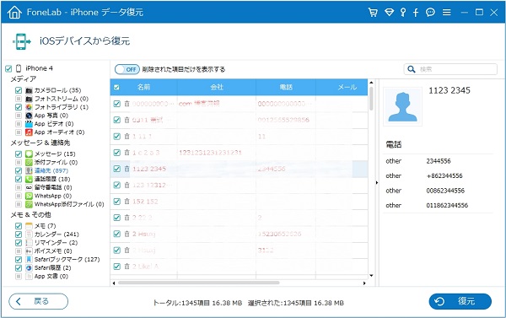Viewport: 506px width, 318px height.
Task: Open the hamburger menu icon
Action: tap(447, 13)
